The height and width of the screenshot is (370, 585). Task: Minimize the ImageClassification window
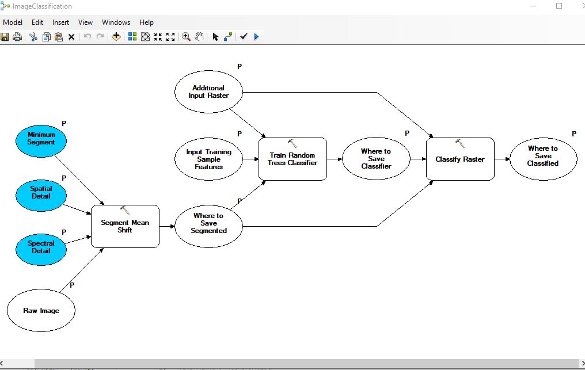pos(533,6)
